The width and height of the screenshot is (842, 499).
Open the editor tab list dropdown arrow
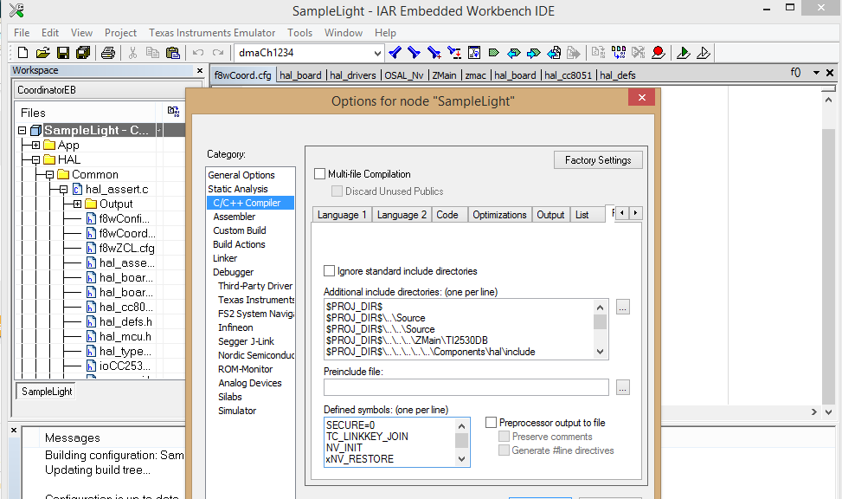(816, 73)
